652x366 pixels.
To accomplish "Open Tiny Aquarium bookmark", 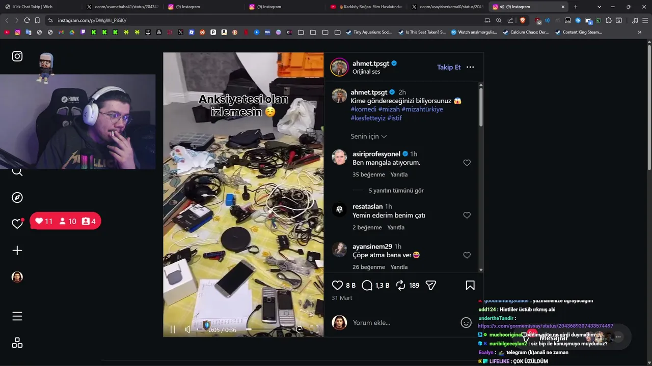I will (x=369, y=32).
